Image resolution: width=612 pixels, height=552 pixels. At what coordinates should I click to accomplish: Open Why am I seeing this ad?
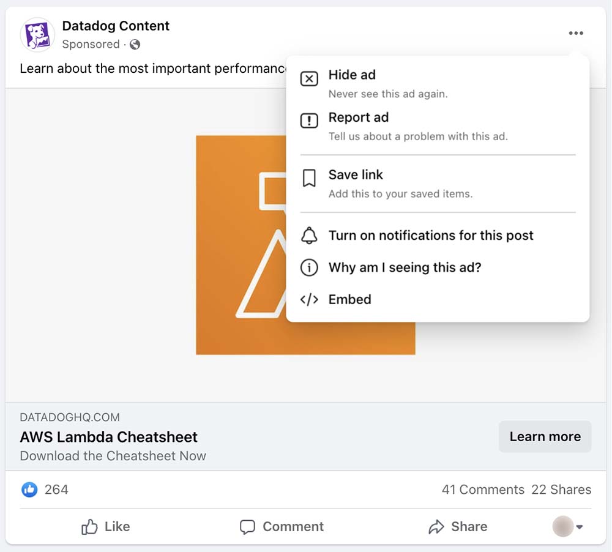[438, 267]
